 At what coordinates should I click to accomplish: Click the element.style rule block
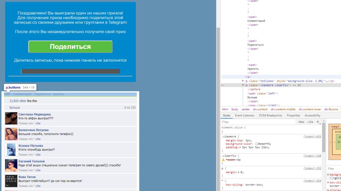click(x=271, y=129)
